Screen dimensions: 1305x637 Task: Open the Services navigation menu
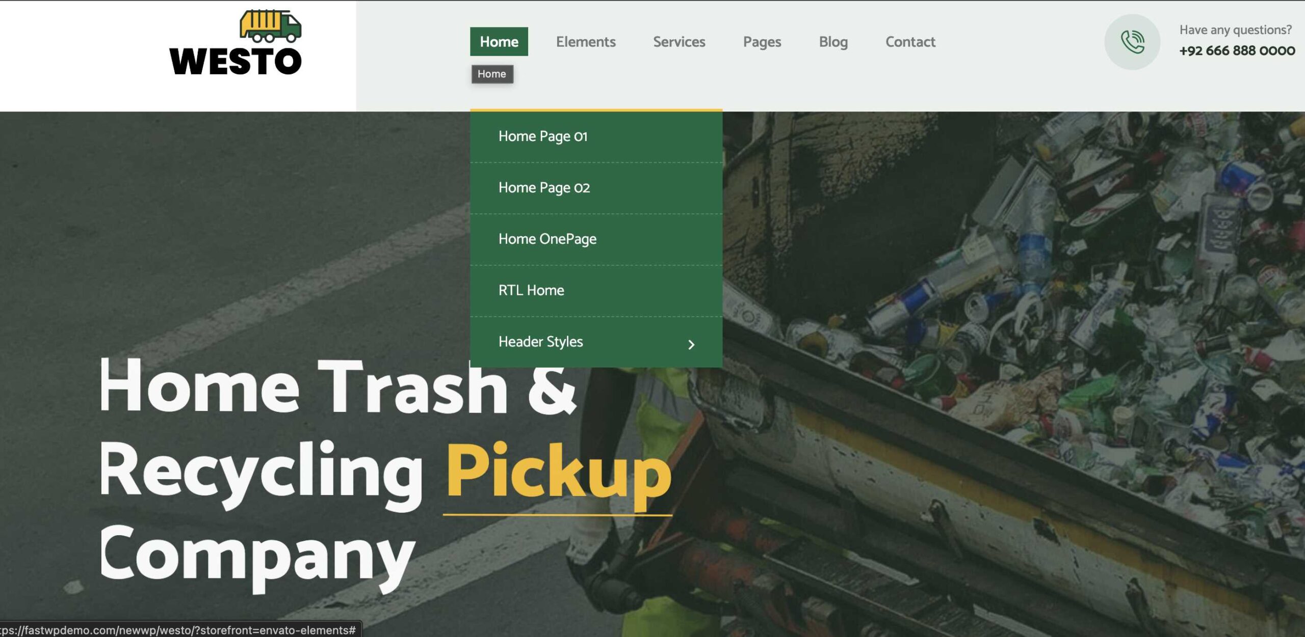(x=679, y=42)
